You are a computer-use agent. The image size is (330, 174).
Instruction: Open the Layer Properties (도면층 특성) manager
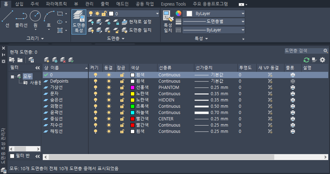pyautogui.click(x=79, y=22)
